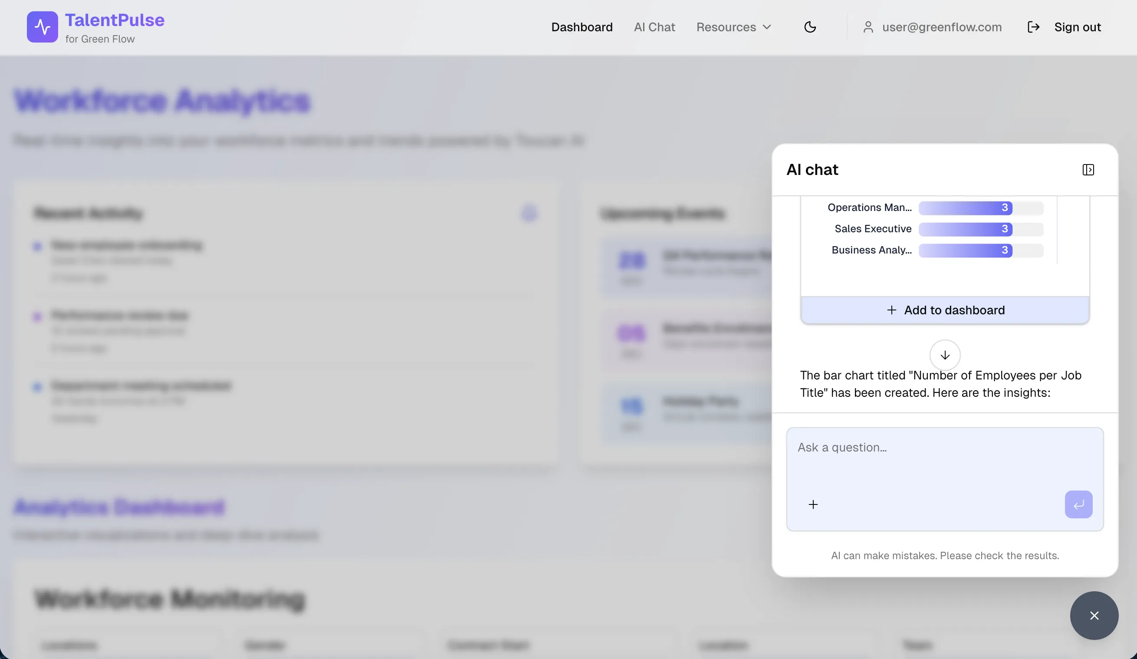The width and height of the screenshot is (1137, 659).
Task: Focus the Ask a question input field
Action: [x=945, y=479]
